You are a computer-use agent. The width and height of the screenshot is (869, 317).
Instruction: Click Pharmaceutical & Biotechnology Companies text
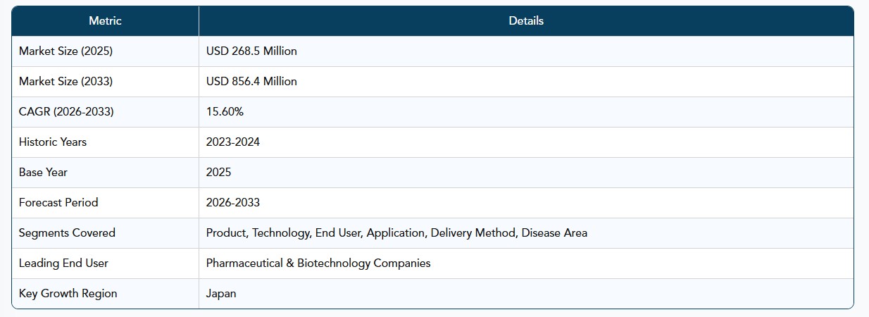[318, 263]
